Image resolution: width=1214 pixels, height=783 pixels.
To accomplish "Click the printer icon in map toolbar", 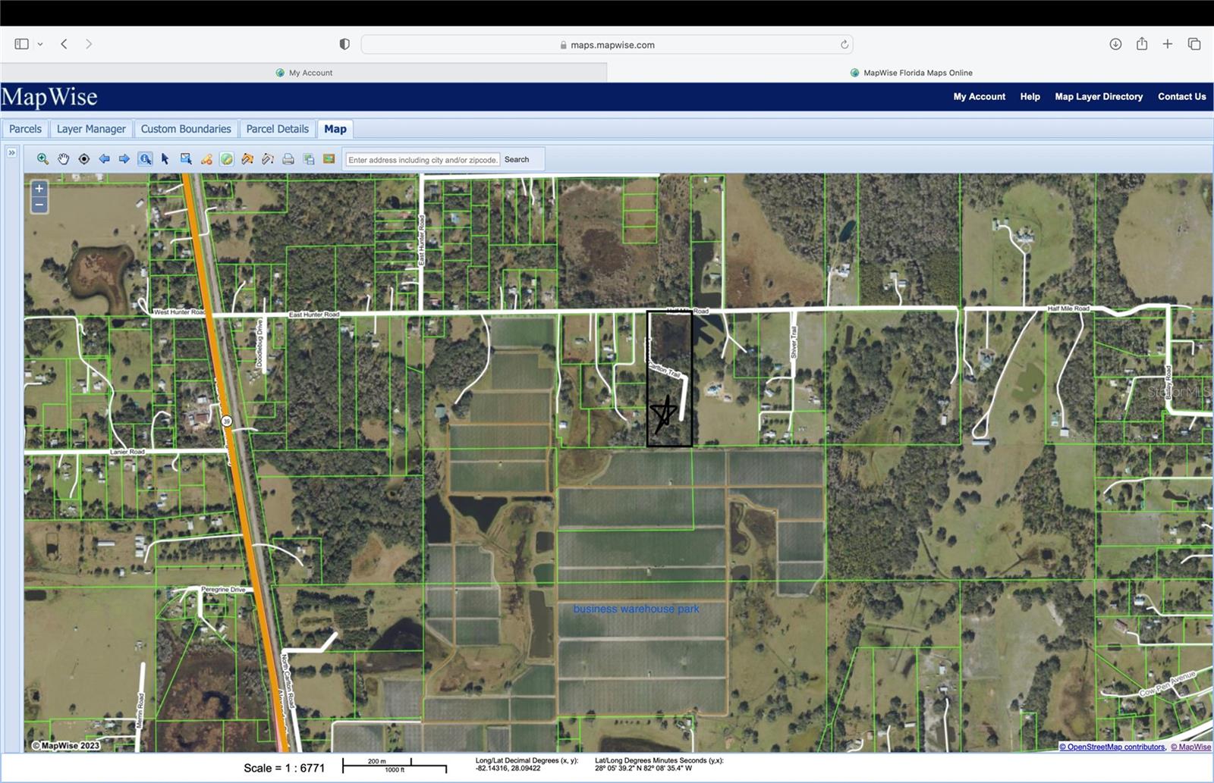I will pos(288,159).
